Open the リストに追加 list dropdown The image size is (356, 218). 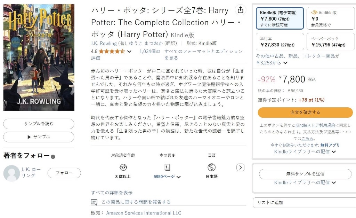point(304,203)
